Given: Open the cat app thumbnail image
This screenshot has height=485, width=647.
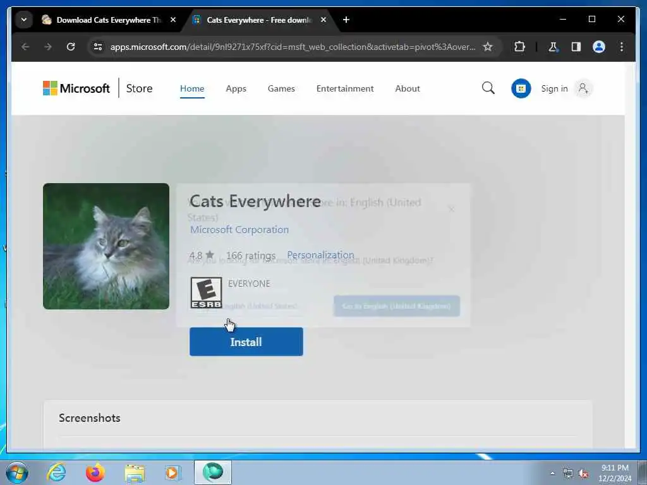Looking at the screenshot, I should tap(106, 246).
